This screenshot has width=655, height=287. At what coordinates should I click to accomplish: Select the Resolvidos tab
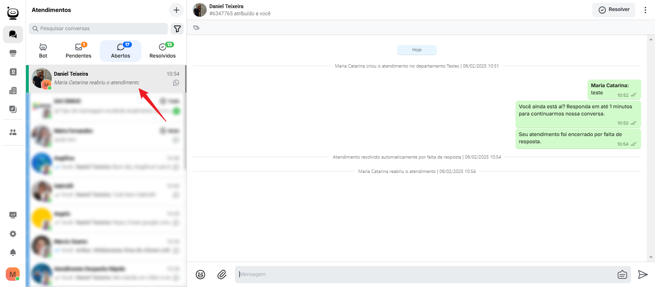pyautogui.click(x=163, y=51)
